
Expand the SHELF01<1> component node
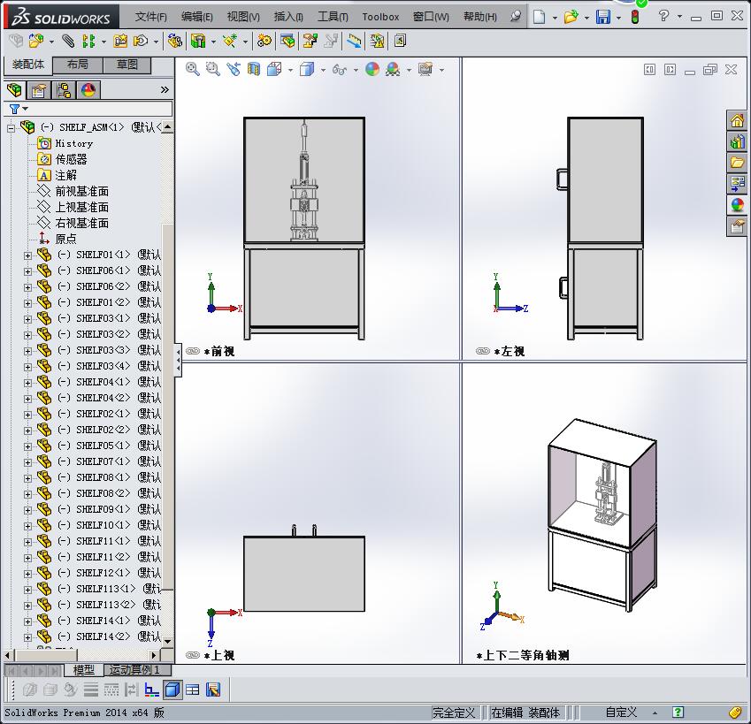click(x=27, y=255)
